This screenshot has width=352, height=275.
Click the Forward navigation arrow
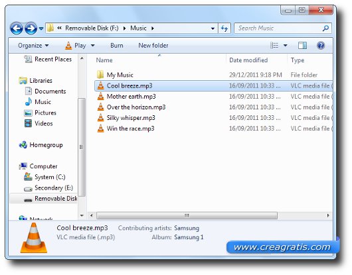31,28
